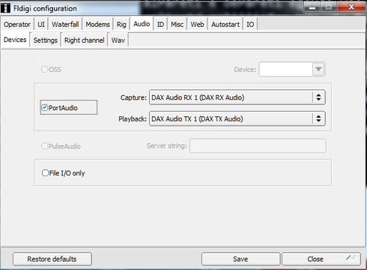Switch to the Wav sub-tab
367x270 pixels.
(x=118, y=40)
